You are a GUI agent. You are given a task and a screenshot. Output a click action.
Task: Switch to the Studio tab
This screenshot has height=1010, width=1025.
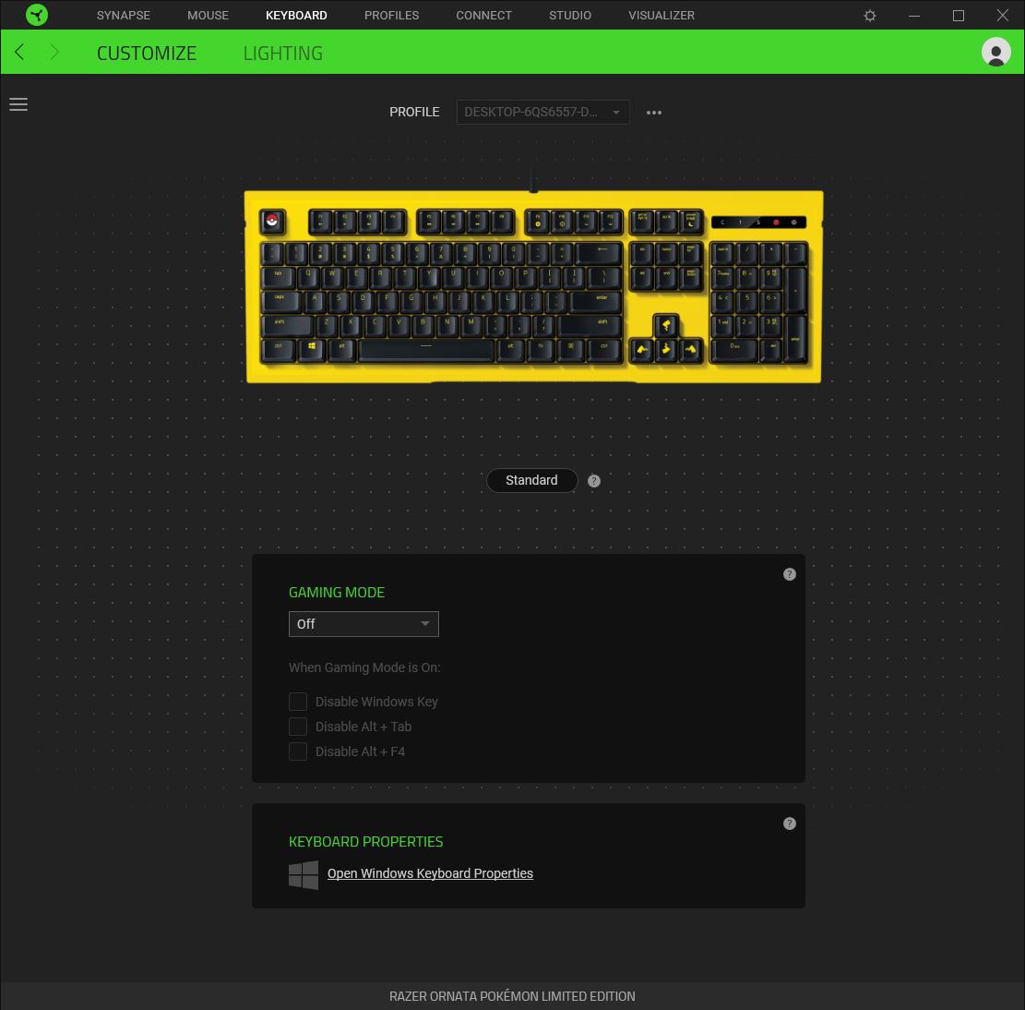[x=570, y=15]
